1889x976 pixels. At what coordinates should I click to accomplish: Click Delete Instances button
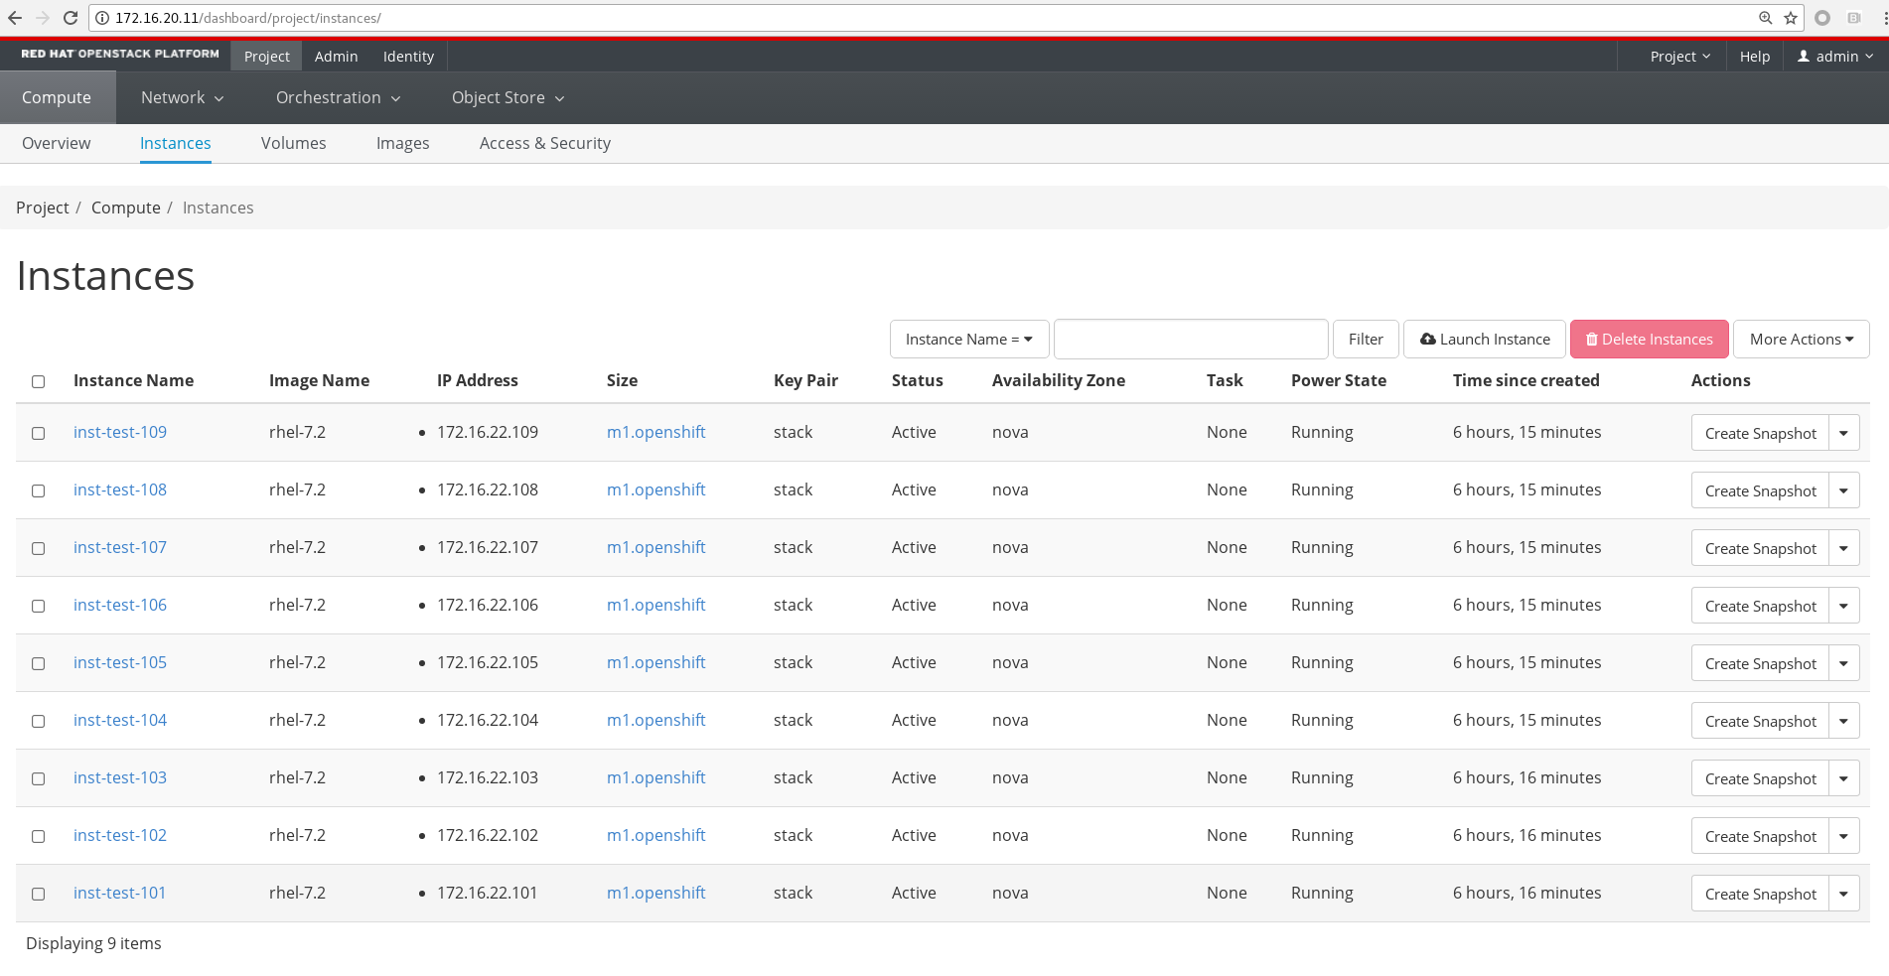tap(1649, 340)
